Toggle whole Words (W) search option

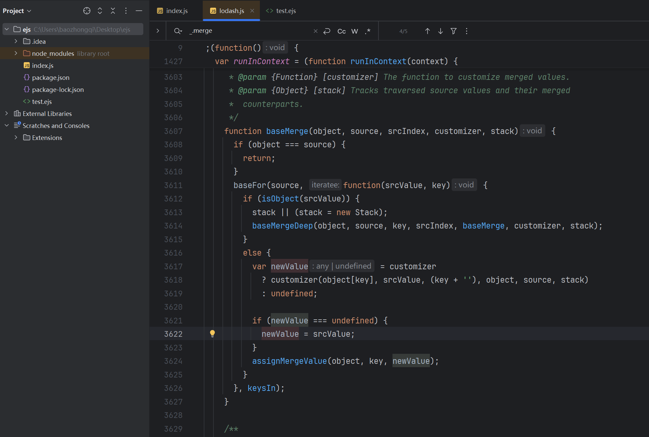[355, 31]
